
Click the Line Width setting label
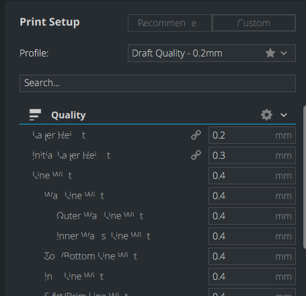(x=52, y=176)
